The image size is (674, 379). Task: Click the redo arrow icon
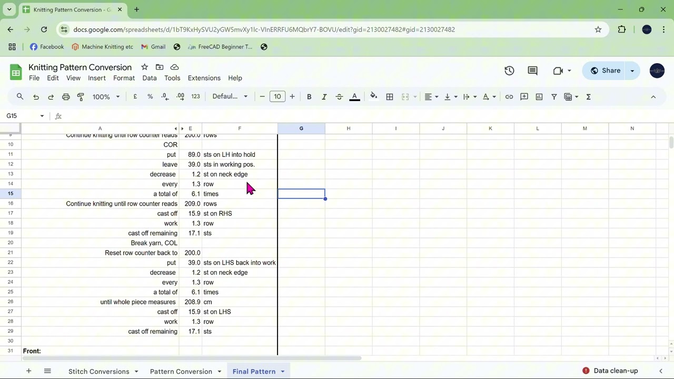51,97
